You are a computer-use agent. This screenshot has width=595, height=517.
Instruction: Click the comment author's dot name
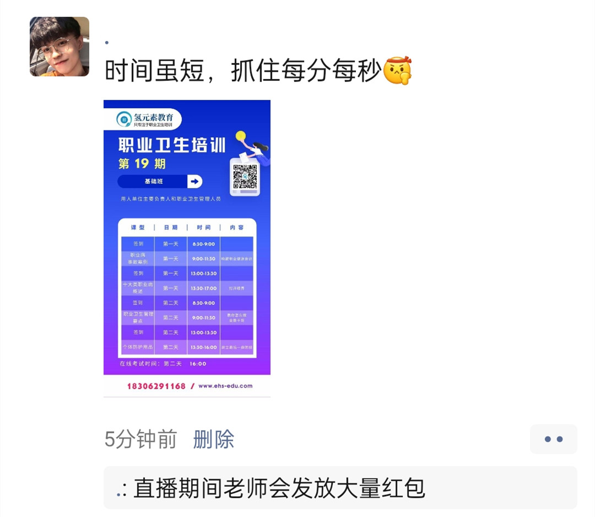(120, 492)
